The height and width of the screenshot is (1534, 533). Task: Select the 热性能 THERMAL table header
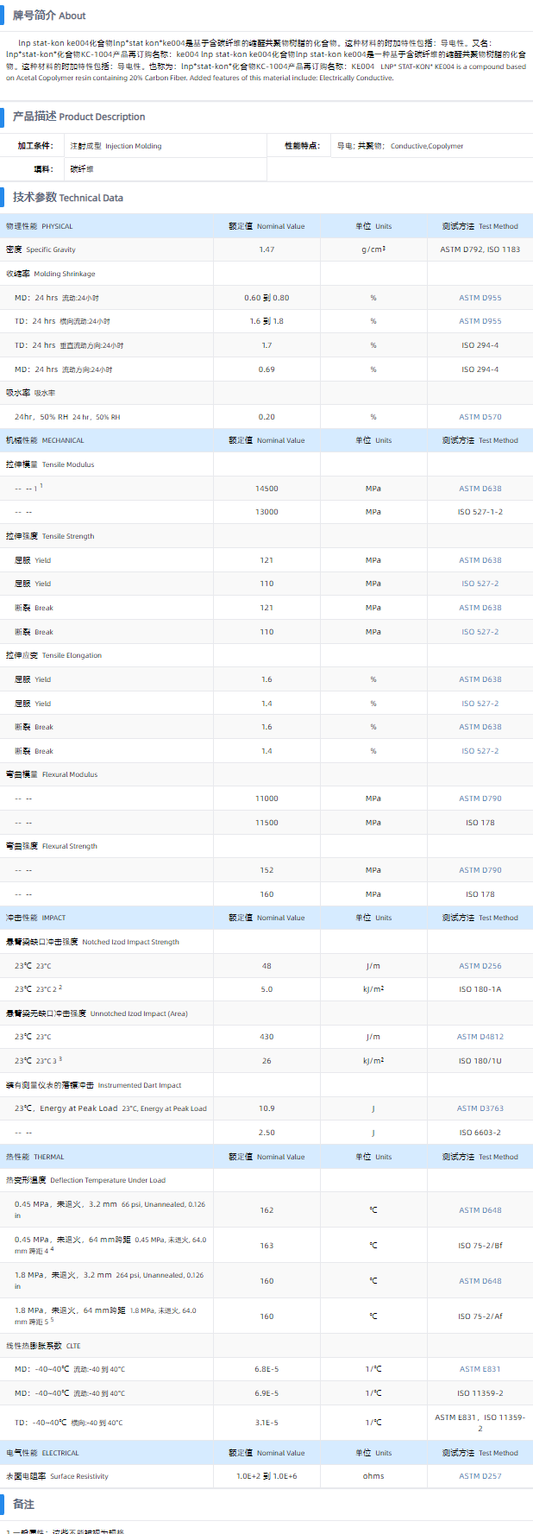click(35, 1157)
